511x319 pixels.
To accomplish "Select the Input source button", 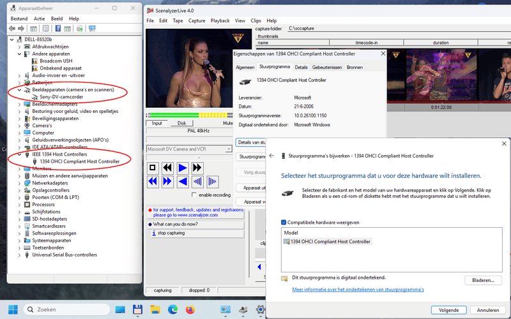I will coord(156,123).
